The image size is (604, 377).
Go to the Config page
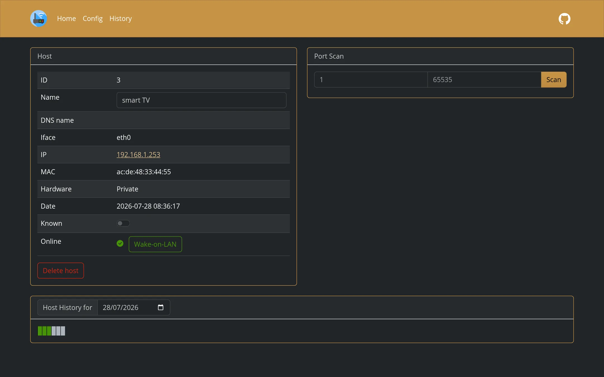click(93, 18)
